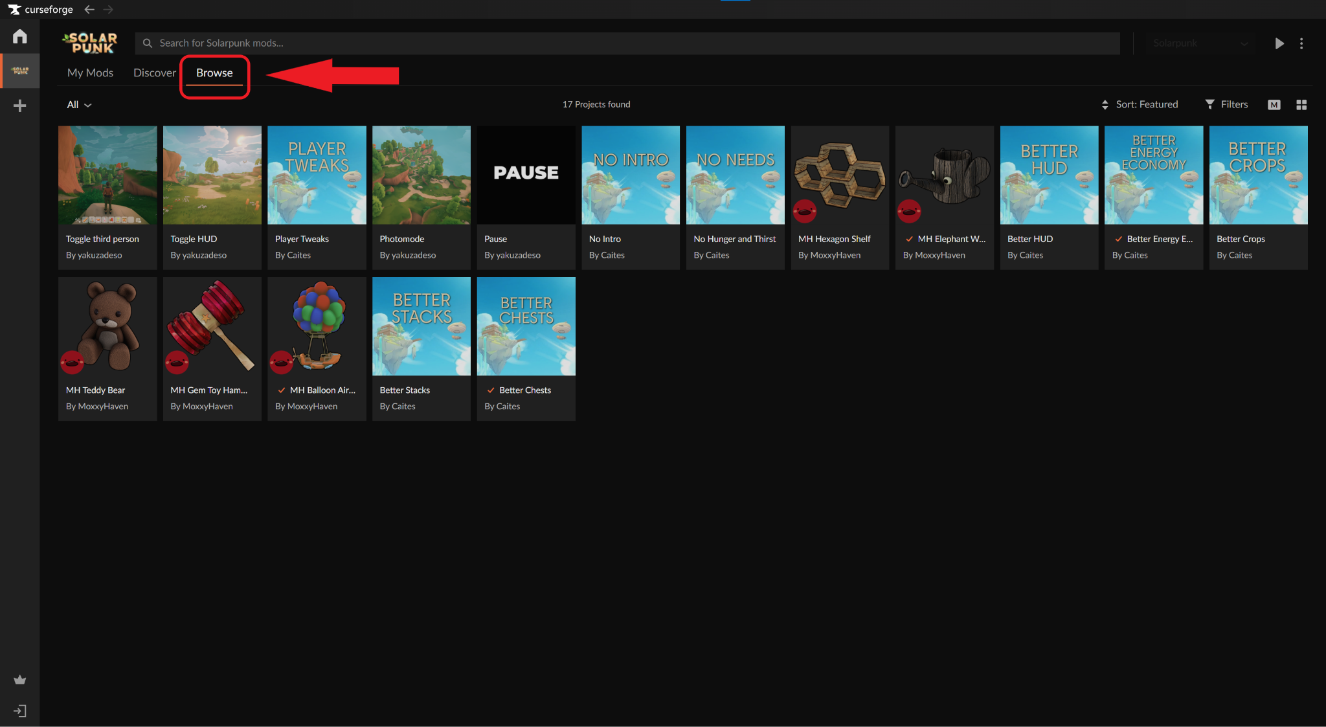Viewport: 1326px width, 727px height.
Task: Open the No Intro mod thumbnail
Action: pyautogui.click(x=631, y=175)
